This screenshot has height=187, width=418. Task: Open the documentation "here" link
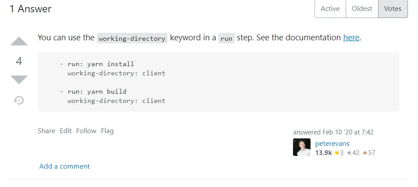point(351,38)
